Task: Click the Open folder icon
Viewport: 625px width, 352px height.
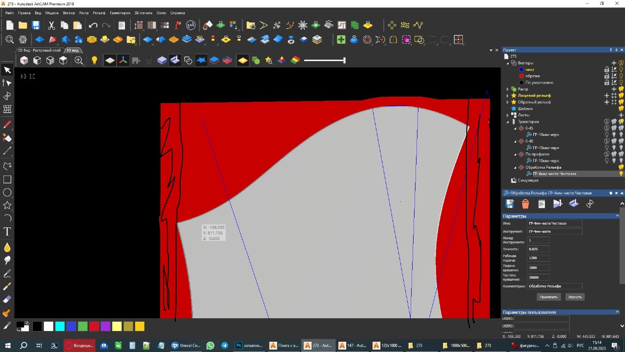Action: 22,25
